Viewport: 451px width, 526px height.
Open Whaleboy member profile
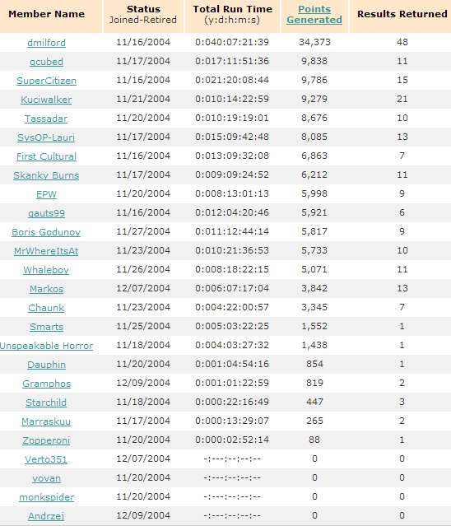click(46, 270)
